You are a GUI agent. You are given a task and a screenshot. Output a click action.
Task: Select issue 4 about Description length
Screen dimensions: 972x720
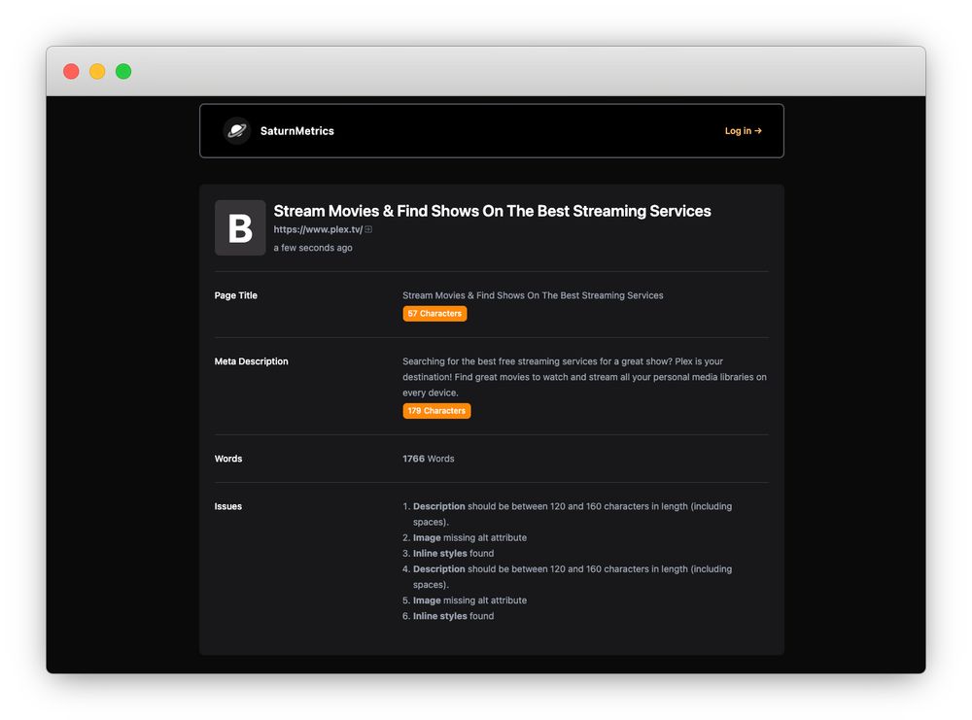pyautogui.click(x=568, y=576)
